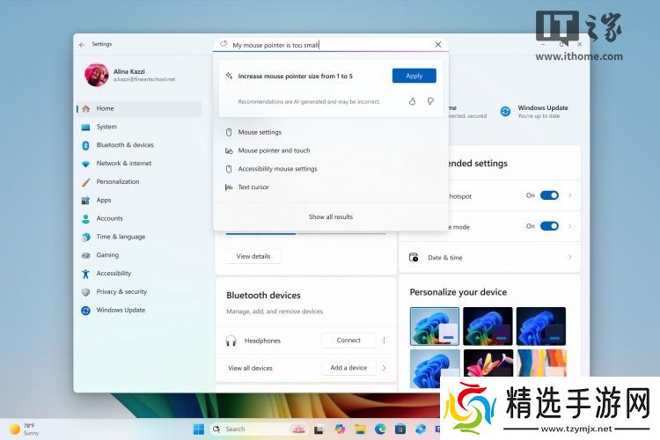Toggle the second On switch below hotspot
The width and height of the screenshot is (660, 440).
549,226
